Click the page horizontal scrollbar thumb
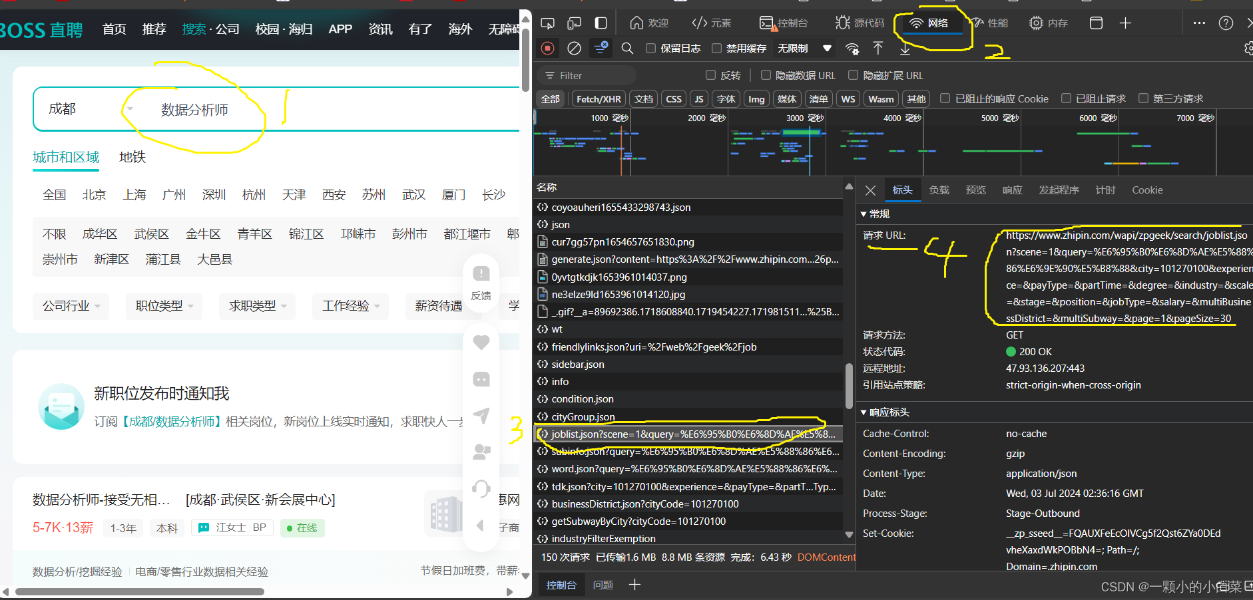 [140, 591]
